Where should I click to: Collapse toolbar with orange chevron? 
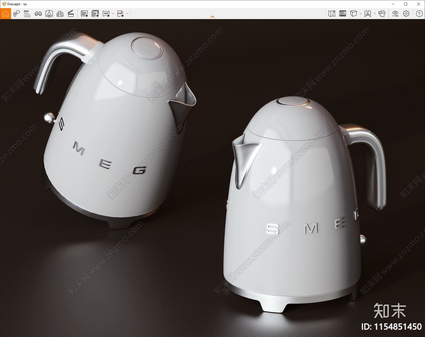[212, 17]
